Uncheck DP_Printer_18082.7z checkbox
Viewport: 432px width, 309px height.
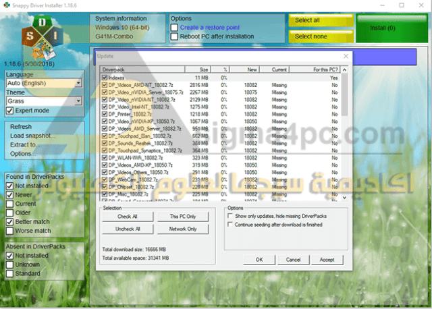[x=105, y=114]
